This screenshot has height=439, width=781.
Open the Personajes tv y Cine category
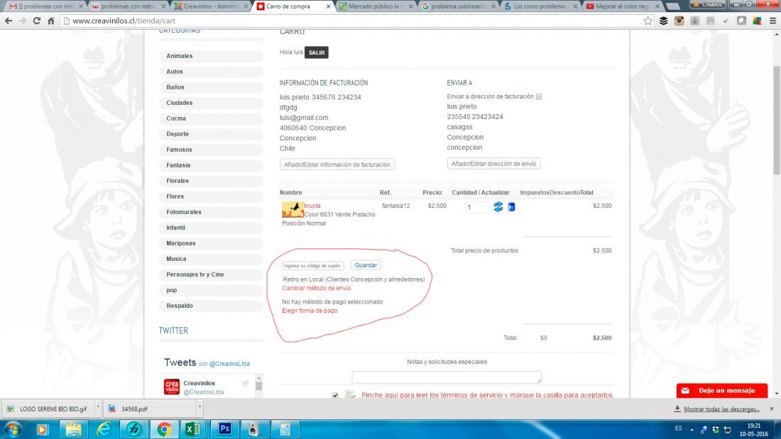click(x=211, y=274)
